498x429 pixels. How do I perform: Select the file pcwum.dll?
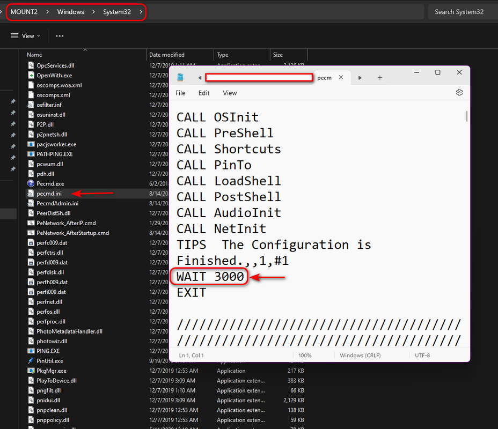(49, 164)
